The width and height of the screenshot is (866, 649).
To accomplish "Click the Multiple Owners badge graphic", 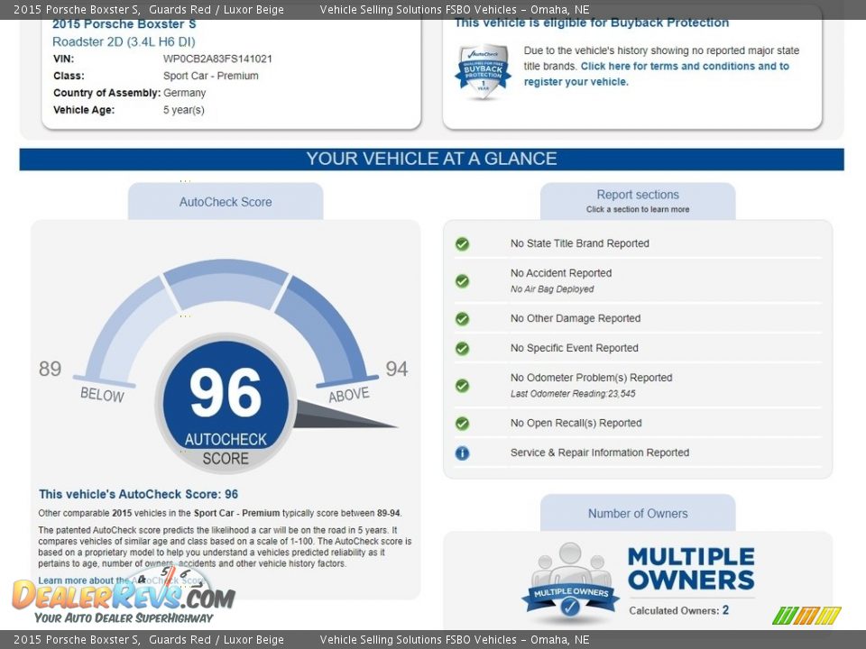I will click(570, 580).
